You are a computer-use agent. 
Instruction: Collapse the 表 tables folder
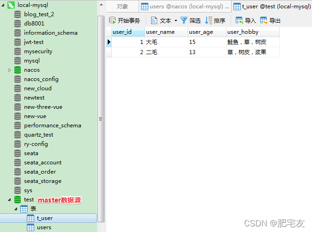pyautogui.click(x=16, y=209)
